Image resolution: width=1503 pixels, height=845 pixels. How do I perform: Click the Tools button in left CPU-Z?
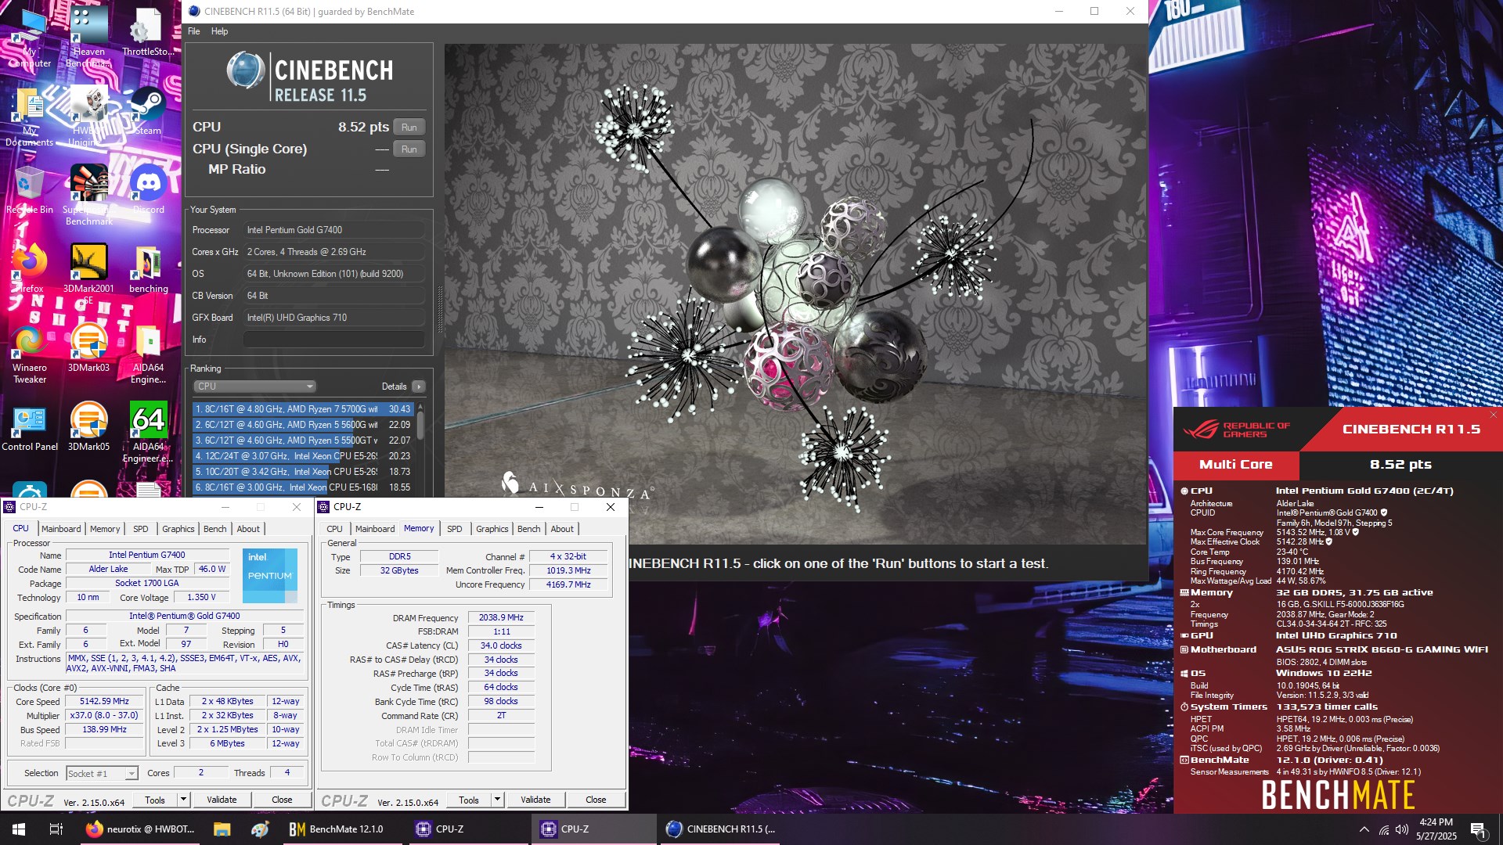tap(155, 800)
